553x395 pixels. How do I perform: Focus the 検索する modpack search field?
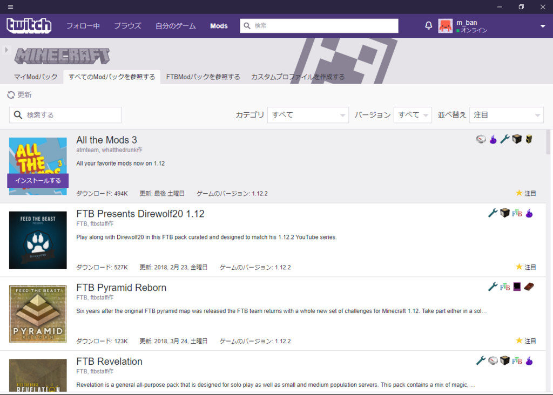coord(65,115)
